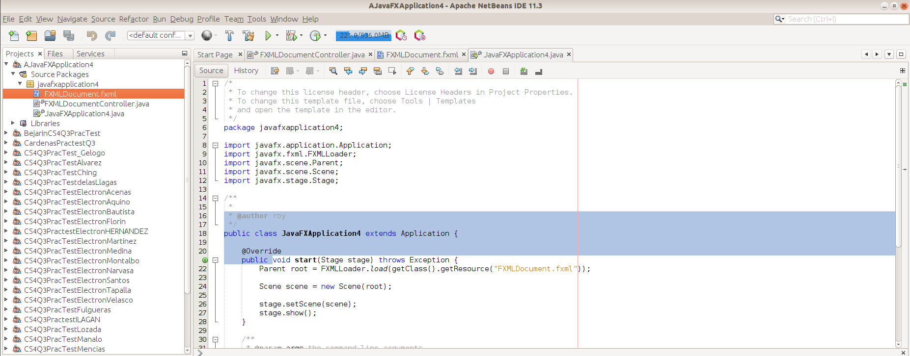This screenshot has height=356, width=910.
Task: Click the memory usage bar 221.0/536.0MB
Action: click(363, 35)
